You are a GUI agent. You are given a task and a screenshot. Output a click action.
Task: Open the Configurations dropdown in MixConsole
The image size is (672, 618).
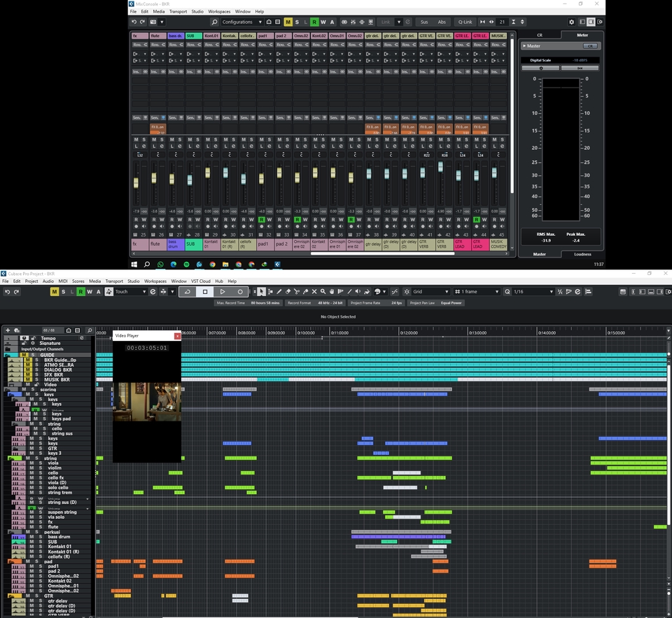(x=241, y=22)
